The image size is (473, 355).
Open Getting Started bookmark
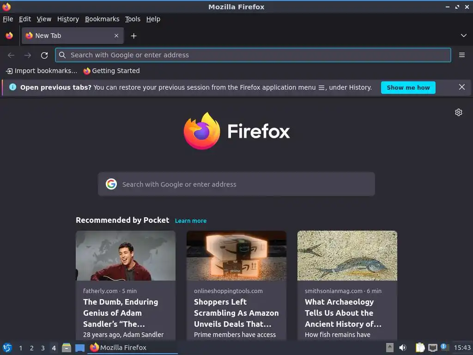112,71
